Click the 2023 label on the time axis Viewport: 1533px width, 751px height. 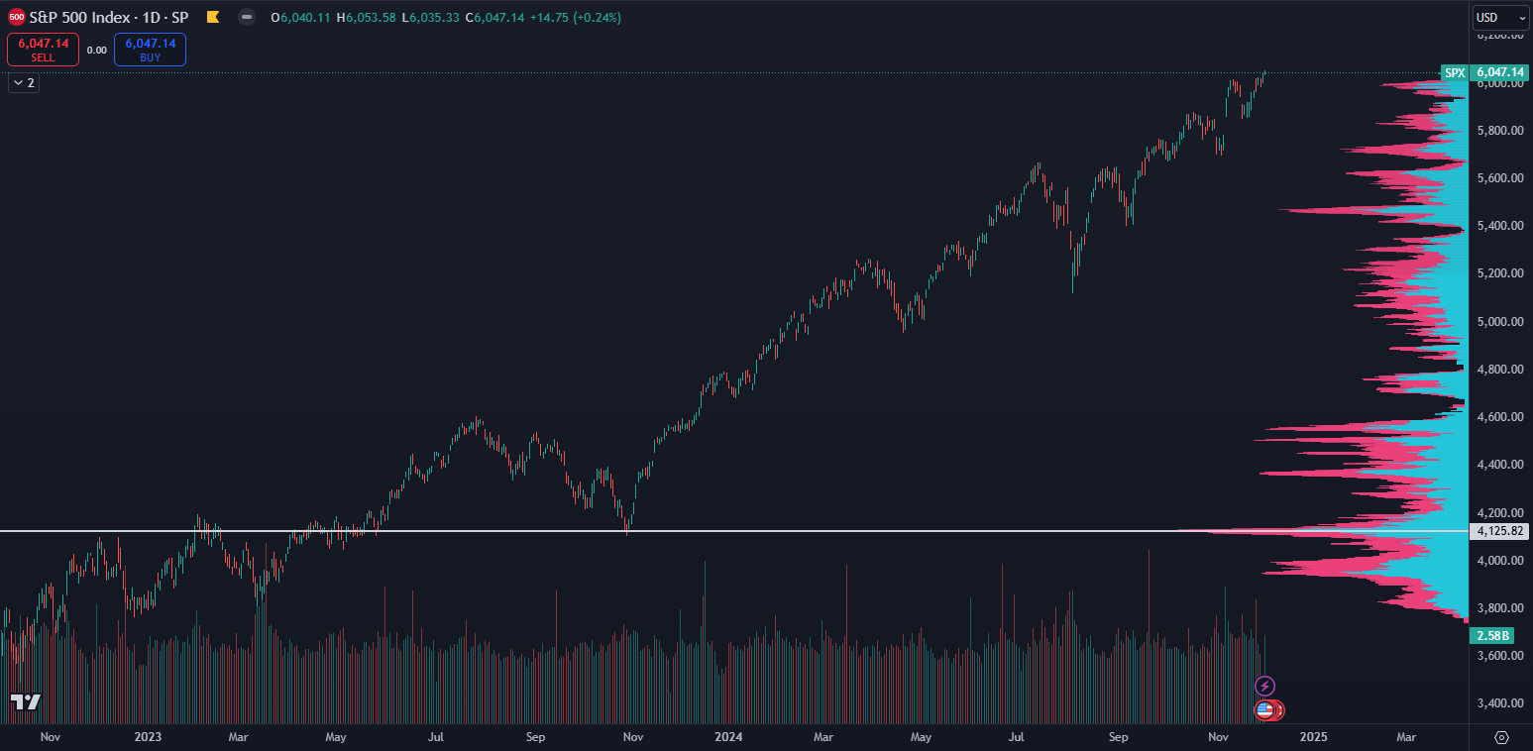click(x=147, y=737)
